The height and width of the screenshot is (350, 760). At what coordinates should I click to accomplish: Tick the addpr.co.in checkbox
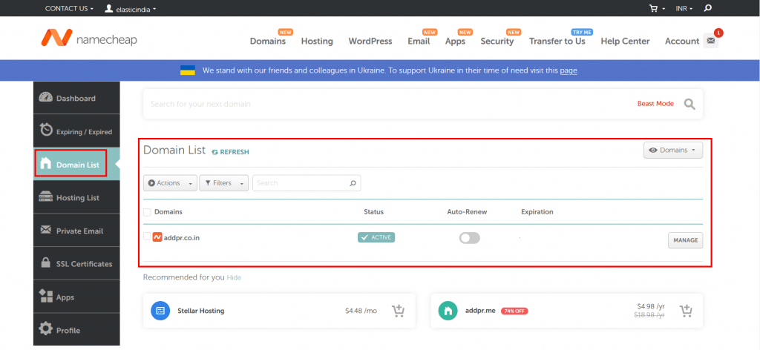(147, 237)
